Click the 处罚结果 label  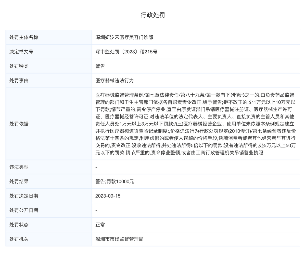19,182
